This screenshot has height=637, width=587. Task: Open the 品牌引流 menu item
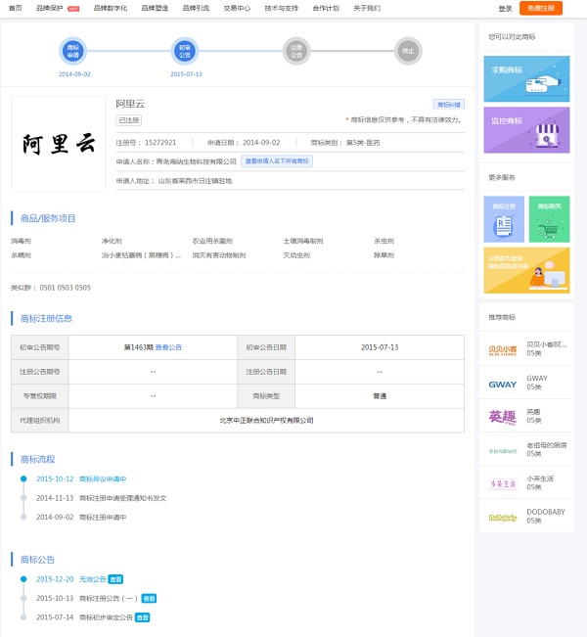(196, 8)
